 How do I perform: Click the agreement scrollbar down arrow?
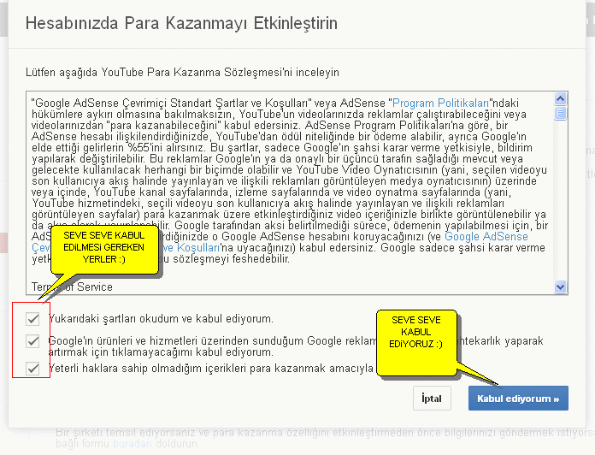[x=560, y=287]
